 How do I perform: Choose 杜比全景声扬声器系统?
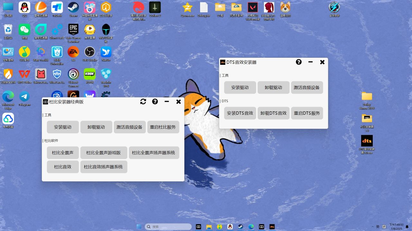click(x=154, y=153)
